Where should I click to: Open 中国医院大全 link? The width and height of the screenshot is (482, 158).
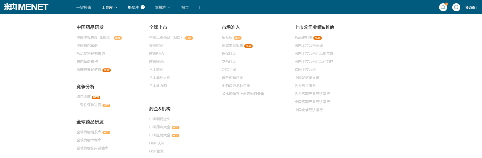point(160,135)
